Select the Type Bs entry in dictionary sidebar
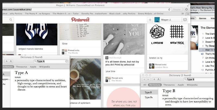This screenshot has width=217, height=110. pos(149,98)
